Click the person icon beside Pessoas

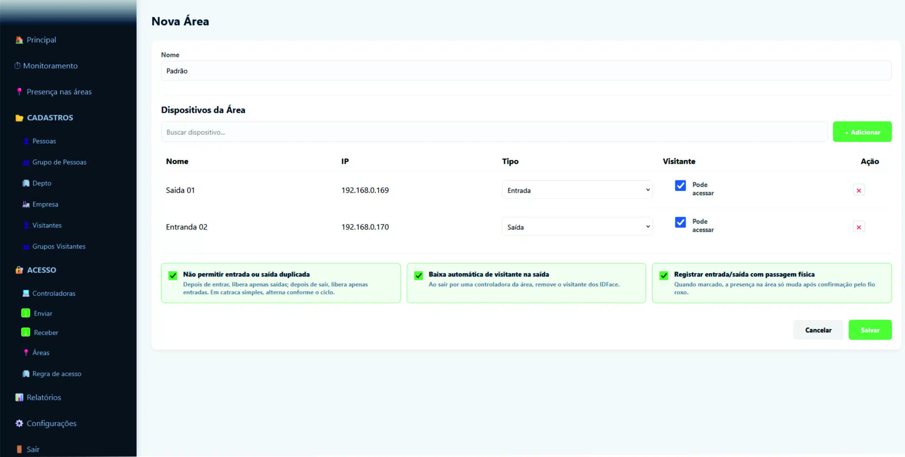point(26,141)
